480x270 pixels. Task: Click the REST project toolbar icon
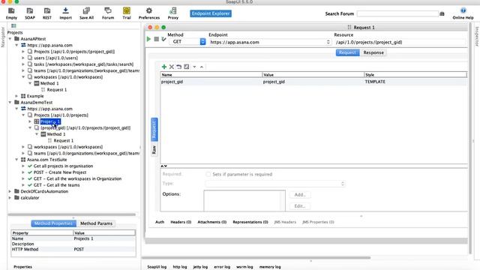[46, 13]
